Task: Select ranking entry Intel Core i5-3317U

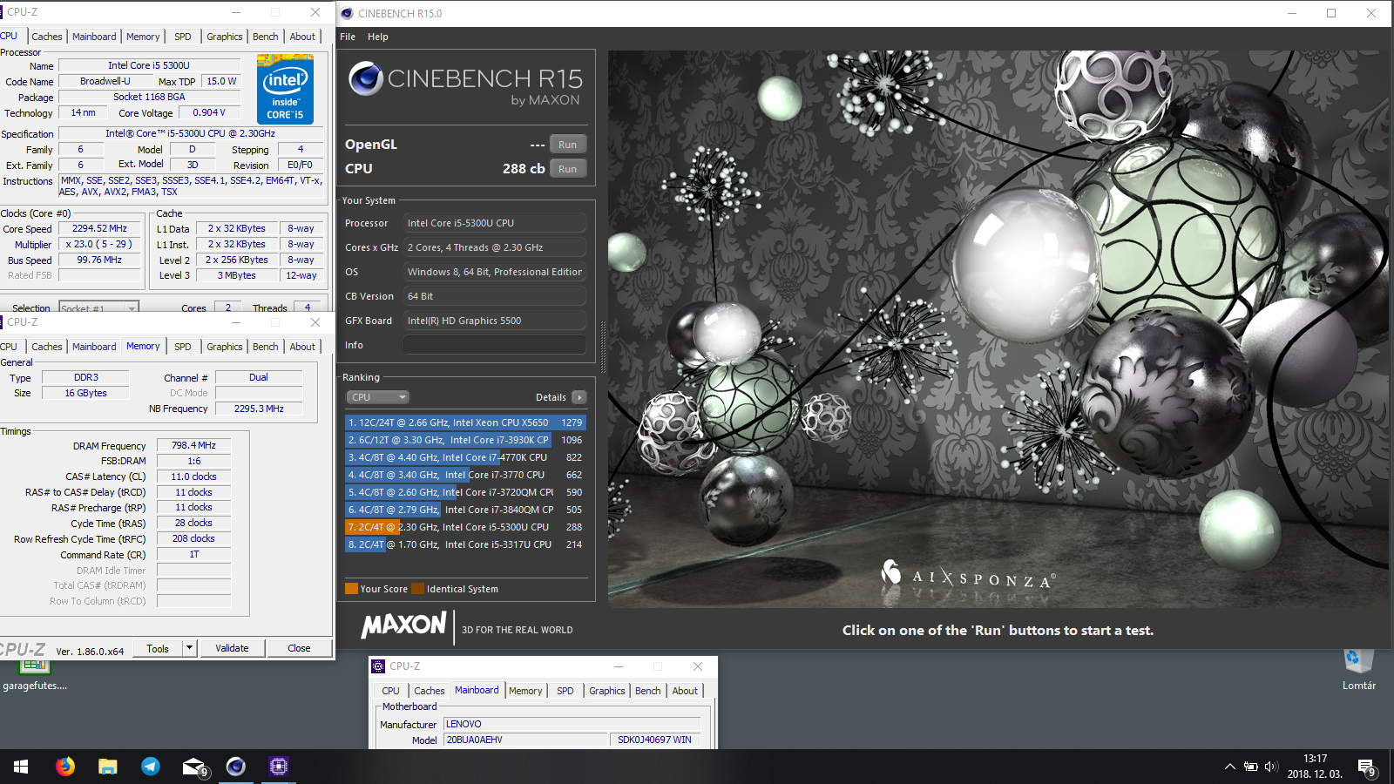Action: (x=465, y=544)
